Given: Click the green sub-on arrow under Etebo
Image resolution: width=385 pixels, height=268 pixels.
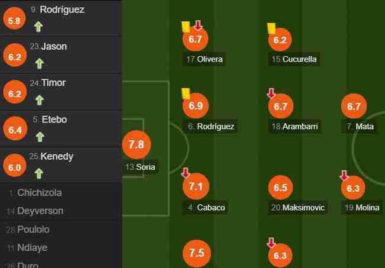Looking at the screenshot, I should [x=40, y=137].
